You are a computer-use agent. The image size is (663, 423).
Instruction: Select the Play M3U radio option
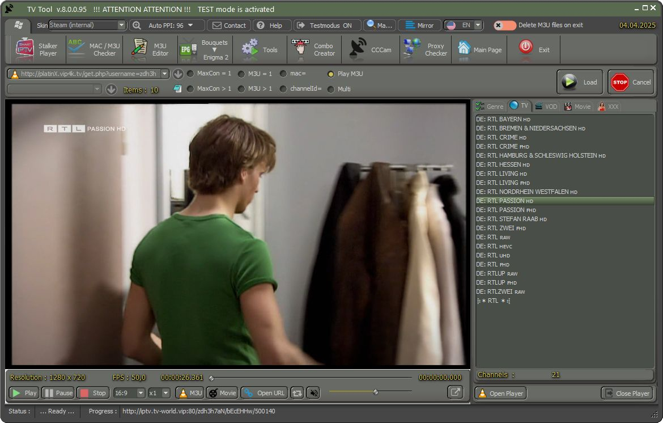click(x=331, y=74)
